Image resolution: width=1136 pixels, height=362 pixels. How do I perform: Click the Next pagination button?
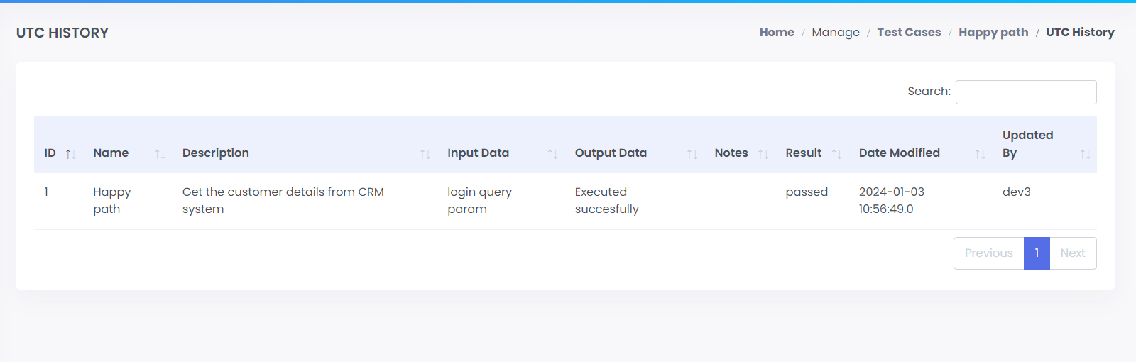1073,253
